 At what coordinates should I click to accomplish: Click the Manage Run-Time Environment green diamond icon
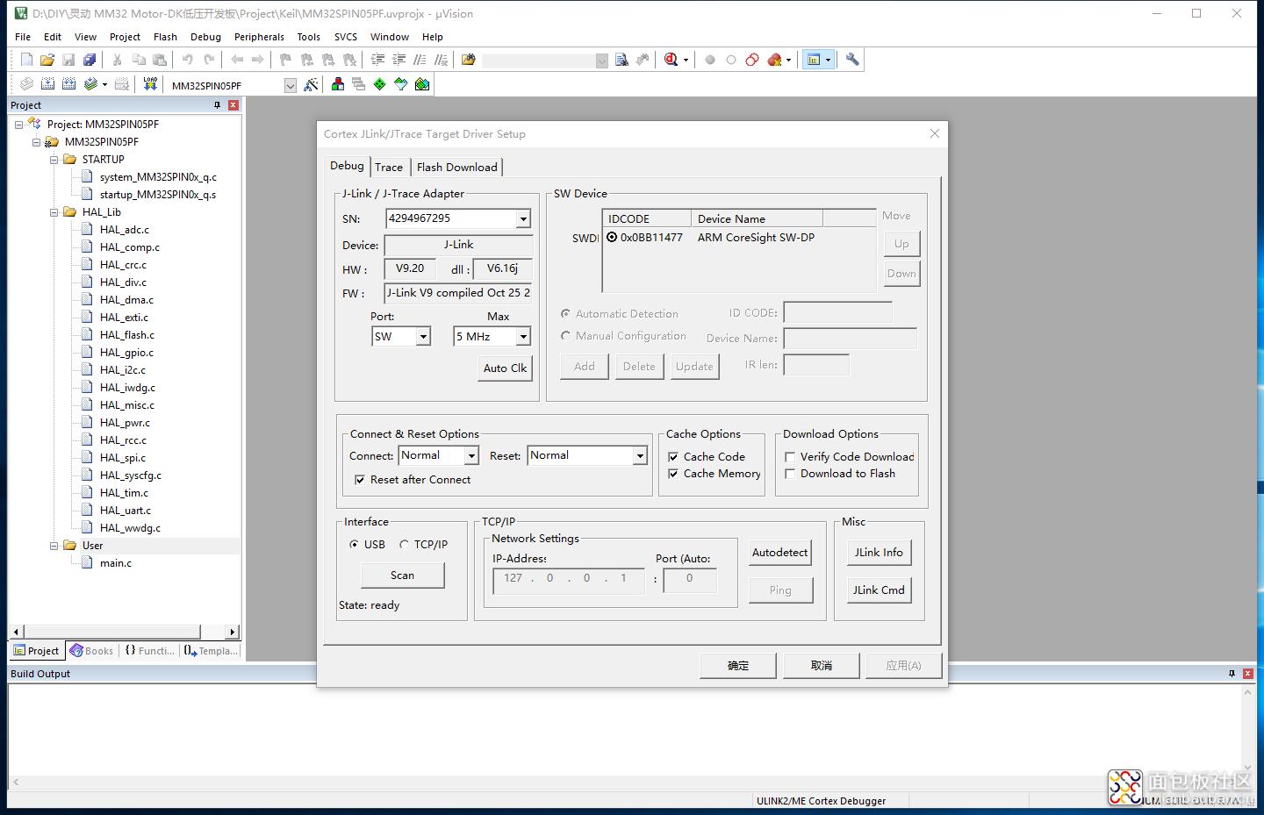380,84
